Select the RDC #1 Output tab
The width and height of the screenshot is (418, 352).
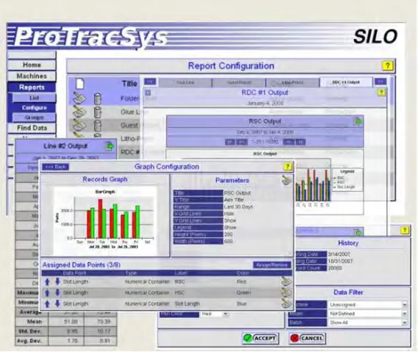point(346,82)
